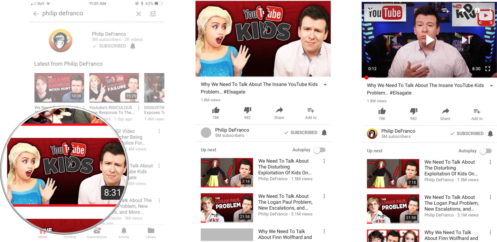Tap the thumbs-up in the right screenshot
Screen dimensions: 497x242
[x=382, y=111]
